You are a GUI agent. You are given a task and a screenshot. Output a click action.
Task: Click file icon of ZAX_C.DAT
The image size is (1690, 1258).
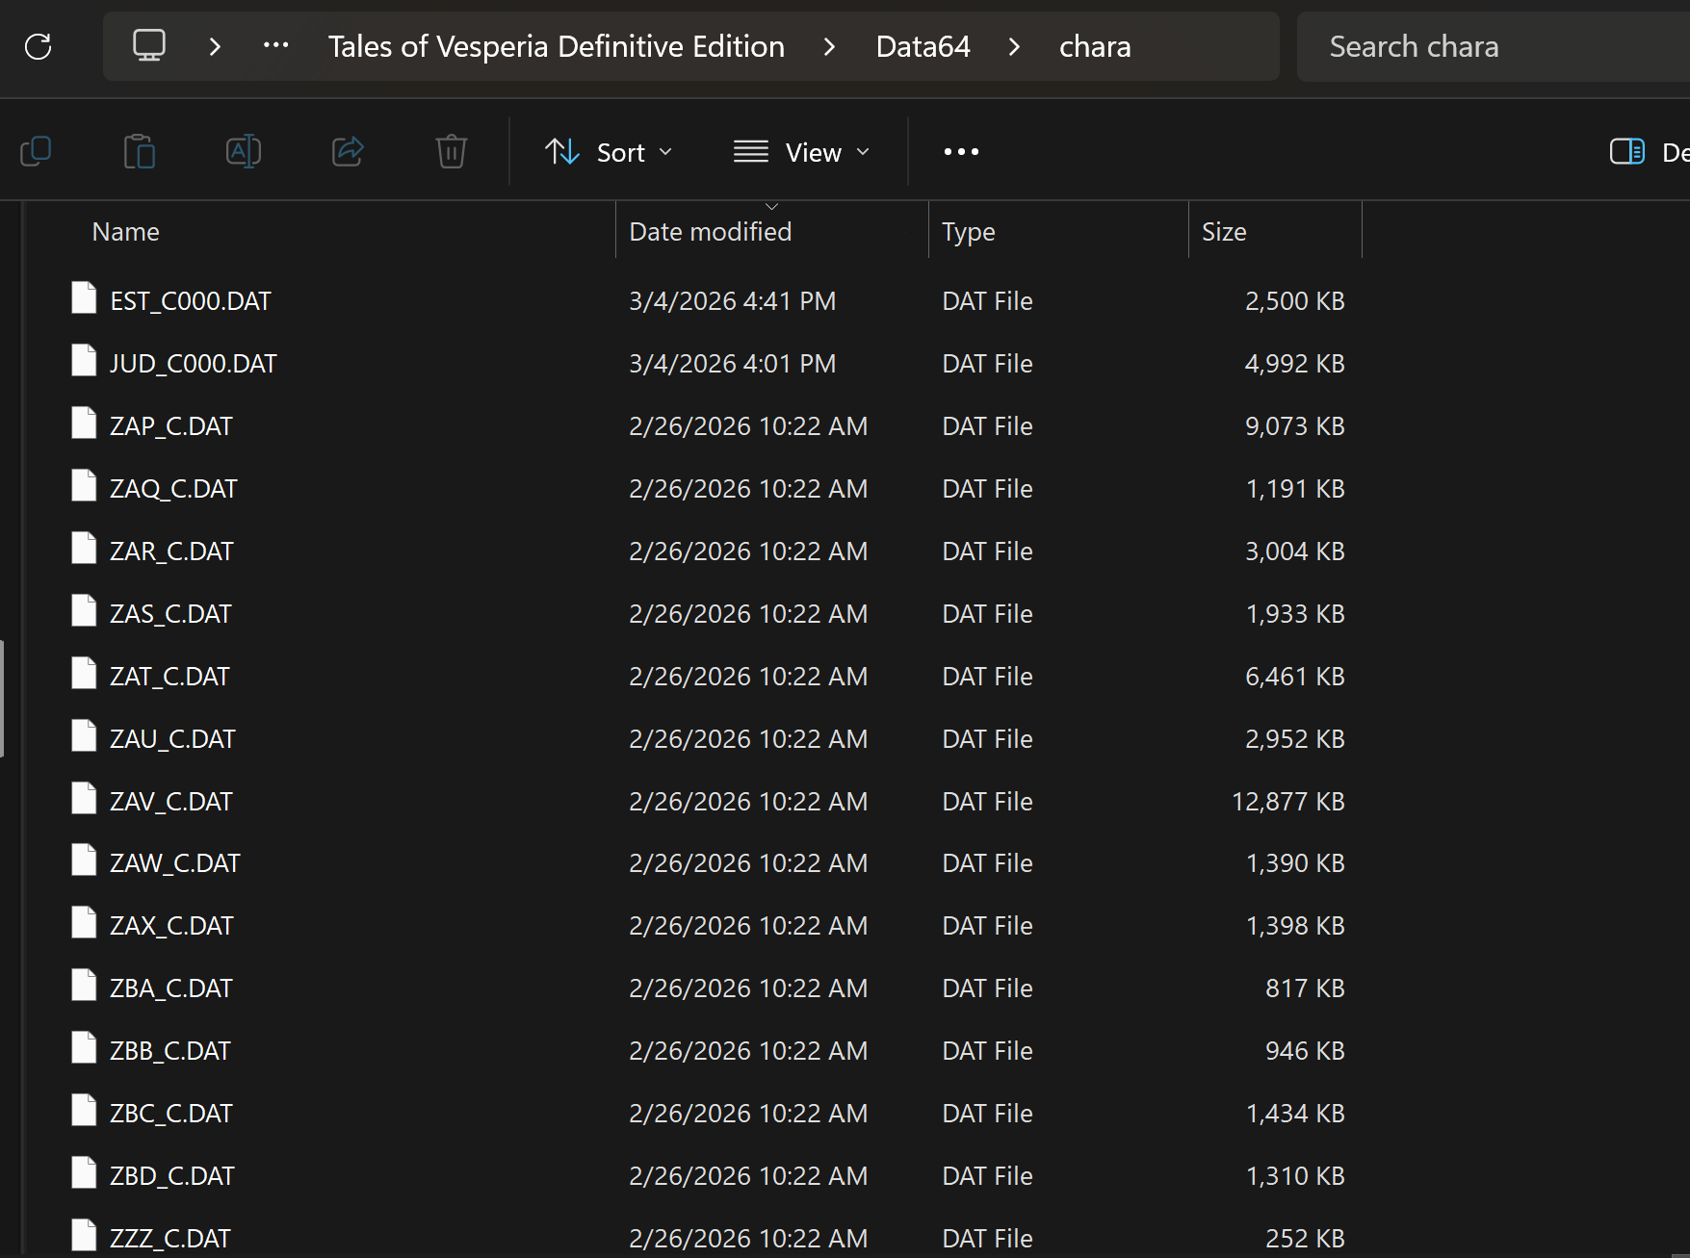(x=84, y=922)
